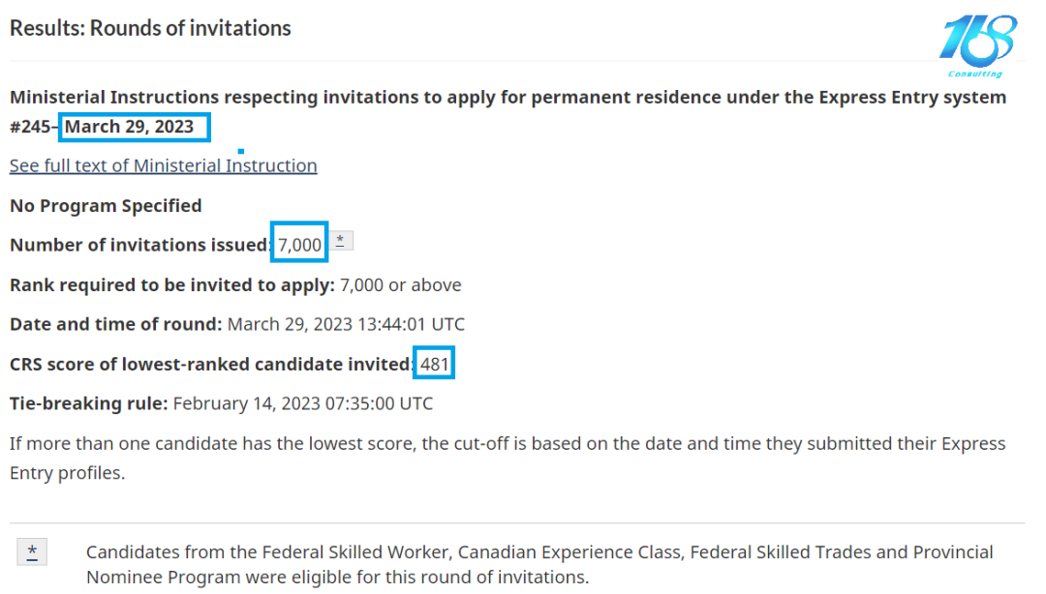The width and height of the screenshot is (1046, 594).
Task: Click the highlighted CRS score 481
Action: pyautogui.click(x=434, y=364)
